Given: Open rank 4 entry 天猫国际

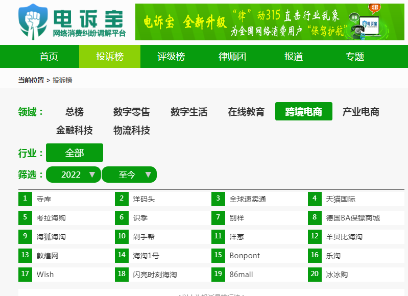Looking at the screenshot, I should click(x=341, y=199).
